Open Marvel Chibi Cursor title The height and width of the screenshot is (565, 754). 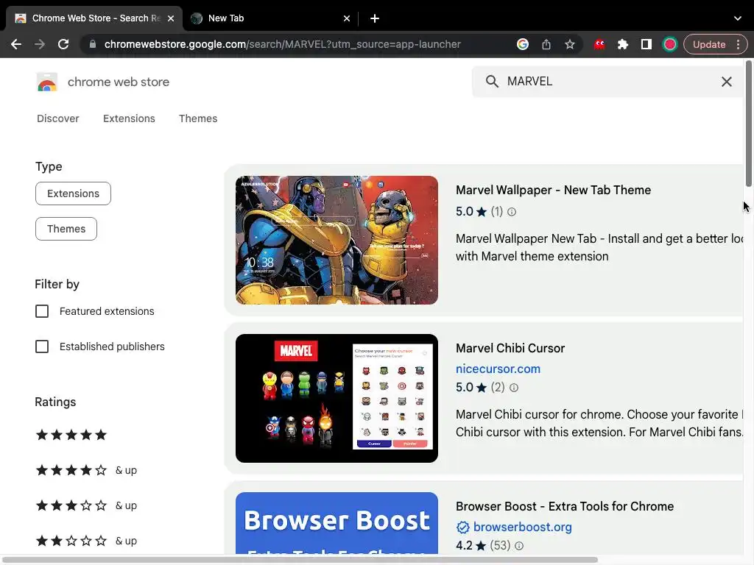(x=510, y=348)
